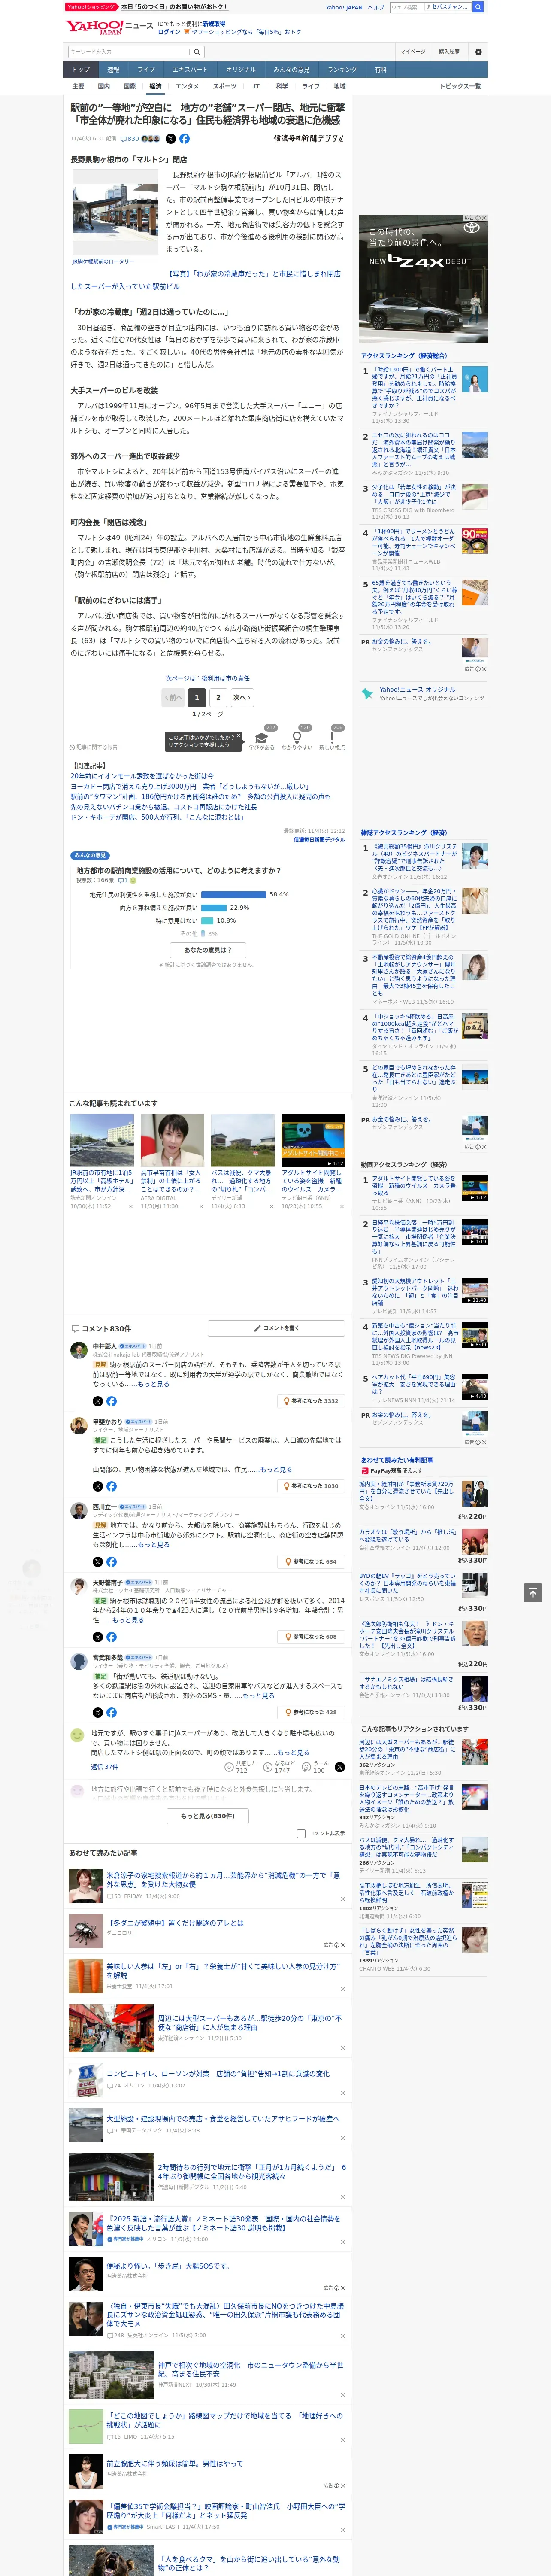Open related article about ドン・キホーテ開店

point(157,817)
